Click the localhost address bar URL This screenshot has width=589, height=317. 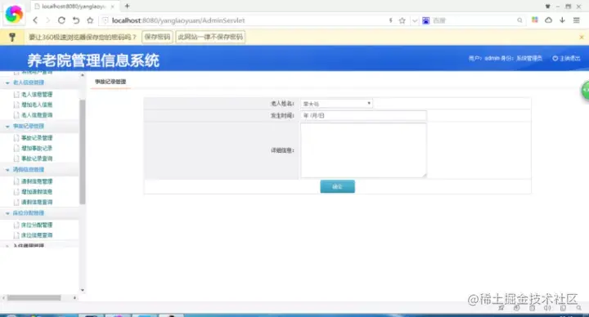tap(178, 20)
